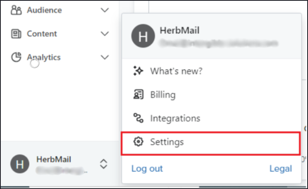Click the Settings gear icon
Screen dimensions: 308x189
pyautogui.click(x=138, y=142)
